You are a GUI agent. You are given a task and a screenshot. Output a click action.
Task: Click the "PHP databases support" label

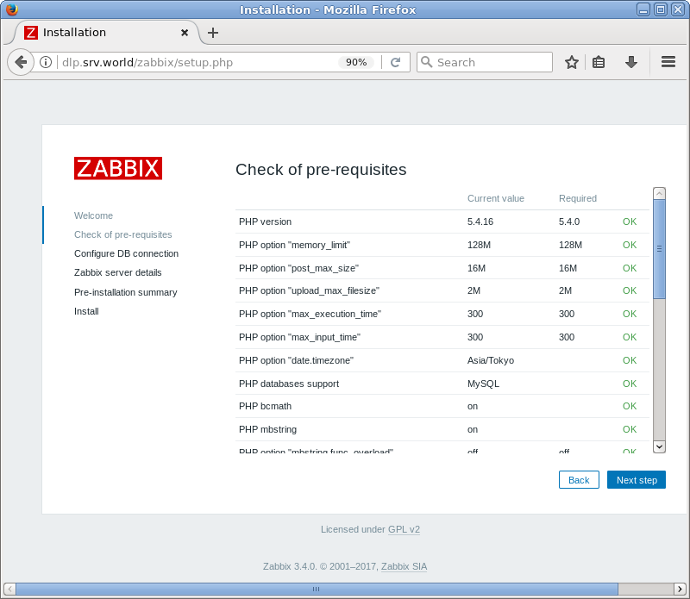pos(289,384)
